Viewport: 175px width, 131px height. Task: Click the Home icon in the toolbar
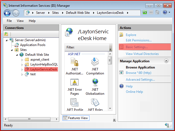[157, 12]
